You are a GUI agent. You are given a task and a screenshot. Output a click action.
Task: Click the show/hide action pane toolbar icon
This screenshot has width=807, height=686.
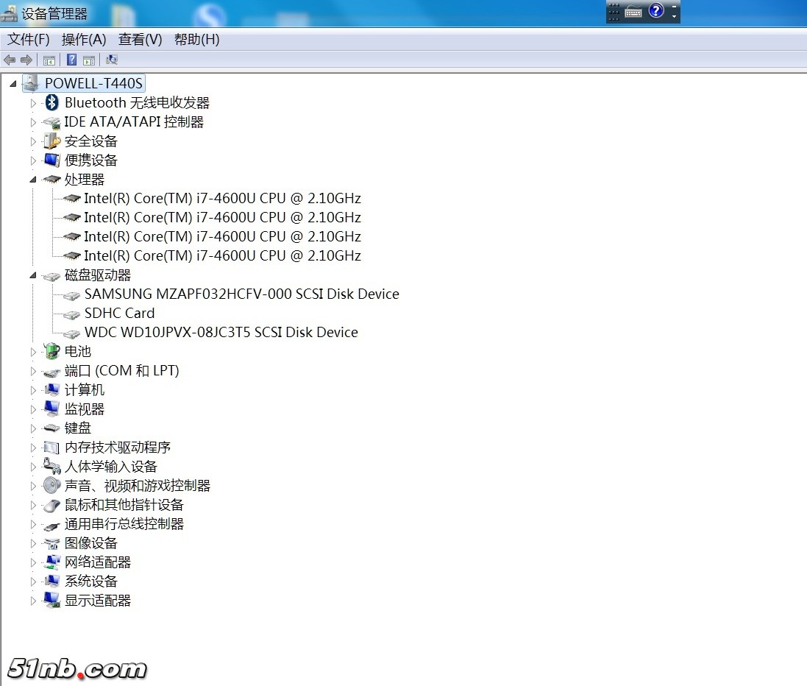coord(89,60)
